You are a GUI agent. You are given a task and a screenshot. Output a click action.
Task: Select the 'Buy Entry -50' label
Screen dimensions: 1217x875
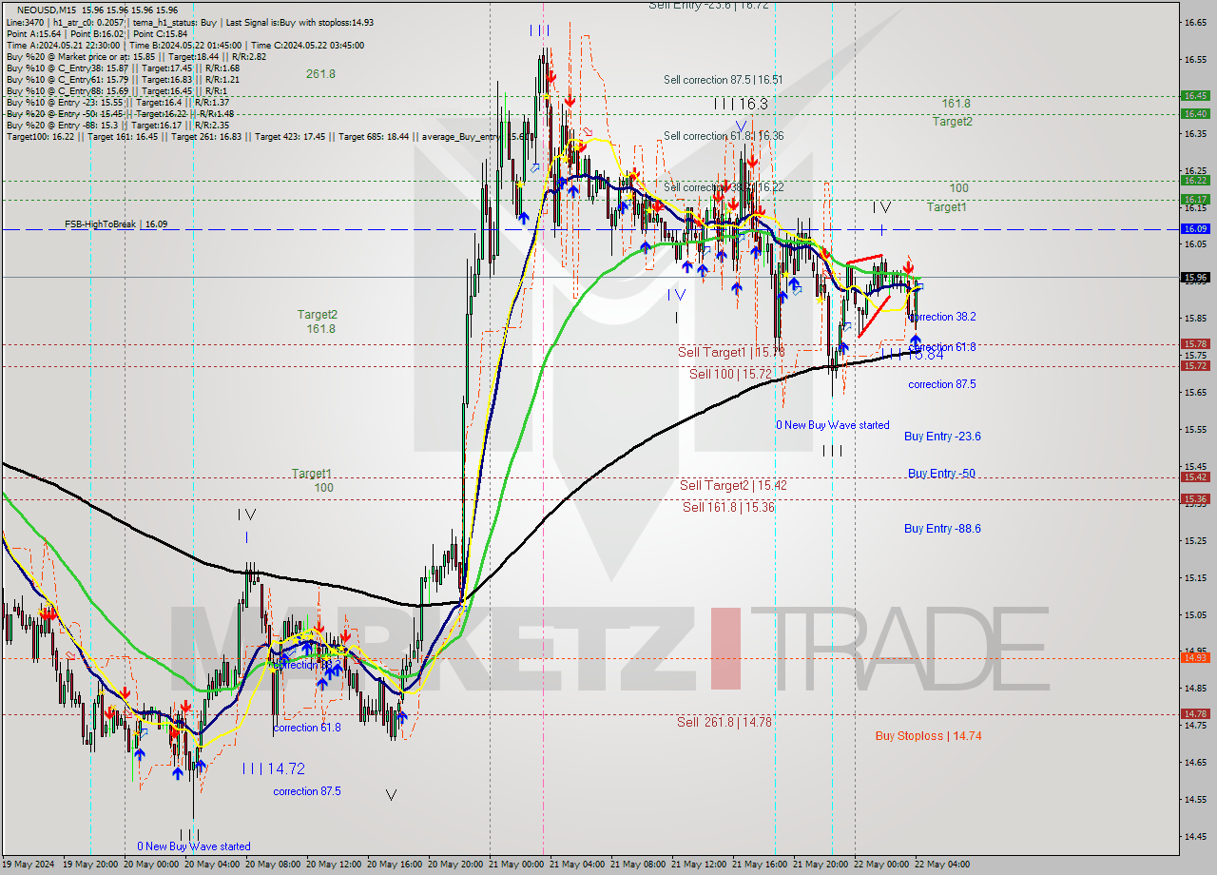pos(941,473)
